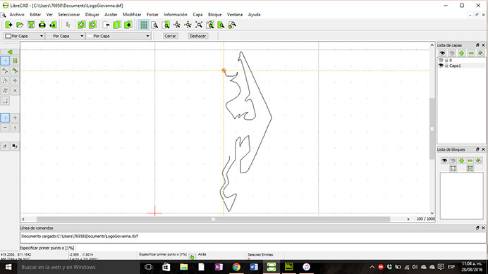Toggle visibility of layer Capa1

[x=441, y=66]
